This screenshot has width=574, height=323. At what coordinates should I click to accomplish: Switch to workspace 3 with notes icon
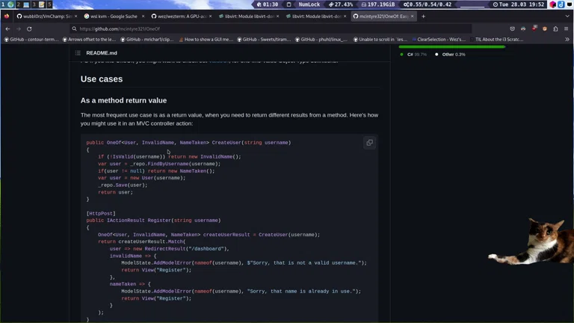(x=38, y=4)
